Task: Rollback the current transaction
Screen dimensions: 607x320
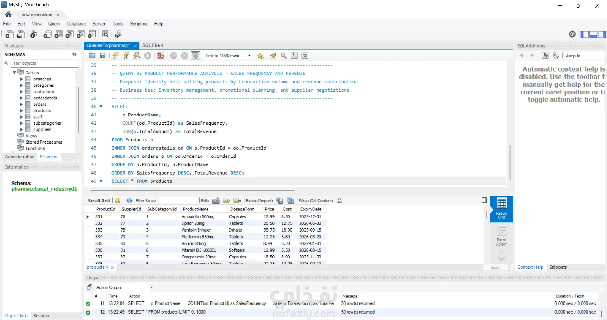Action: pyautogui.click(x=184, y=56)
